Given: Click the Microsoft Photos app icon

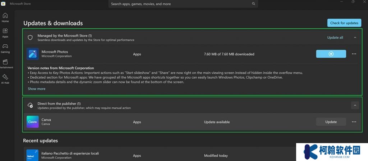Looking at the screenshot, I should (33, 54).
